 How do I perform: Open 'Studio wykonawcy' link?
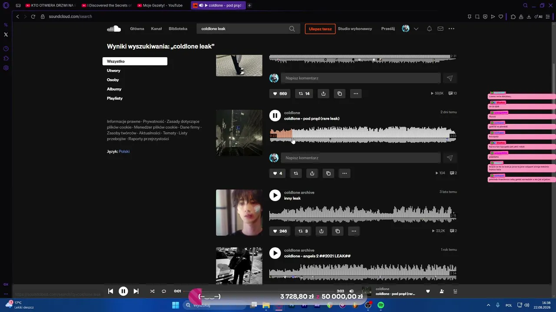click(355, 29)
